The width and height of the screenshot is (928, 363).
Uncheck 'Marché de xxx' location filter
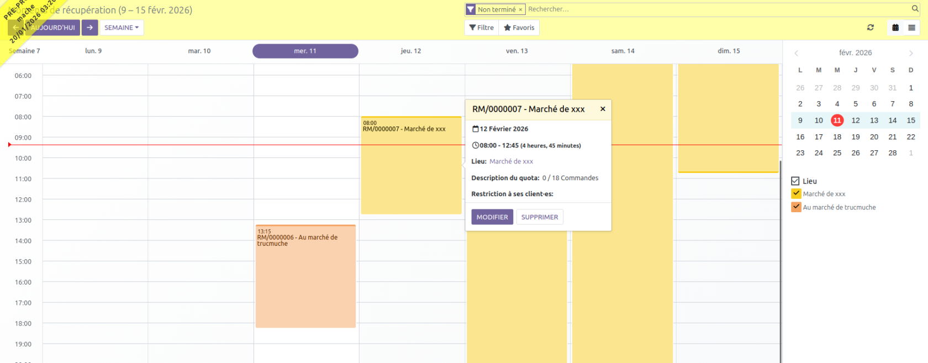[x=796, y=194]
